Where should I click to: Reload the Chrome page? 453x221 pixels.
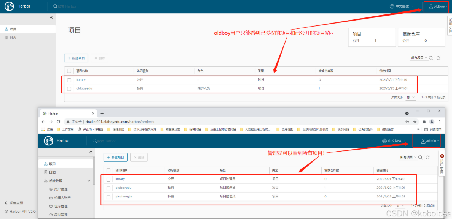click(x=59, y=122)
